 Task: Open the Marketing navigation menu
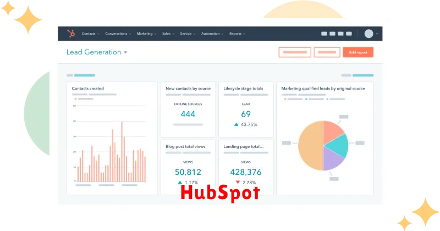pos(146,34)
